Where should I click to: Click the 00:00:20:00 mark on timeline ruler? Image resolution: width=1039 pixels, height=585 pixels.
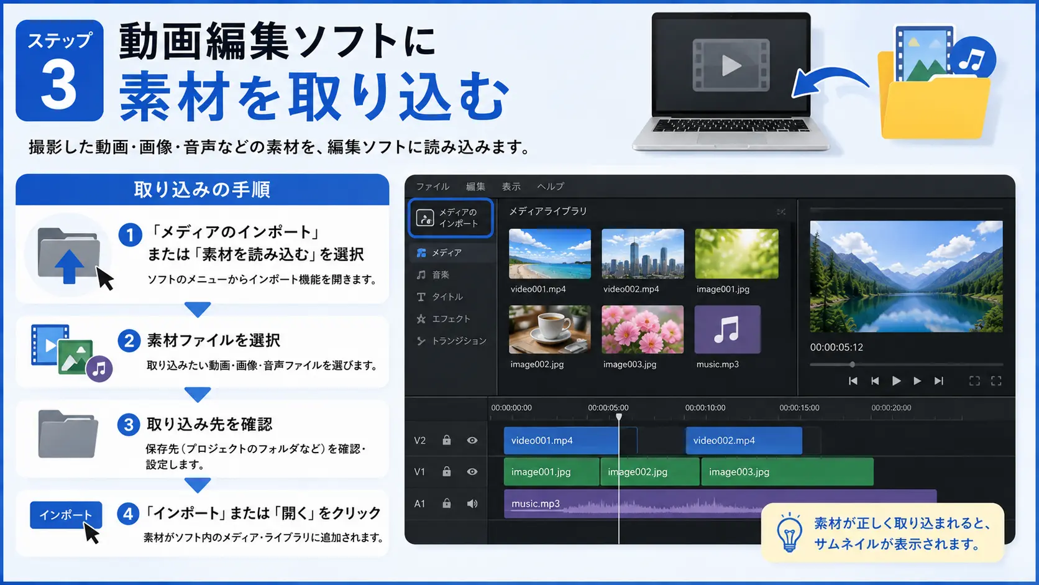click(x=891, y=408)
